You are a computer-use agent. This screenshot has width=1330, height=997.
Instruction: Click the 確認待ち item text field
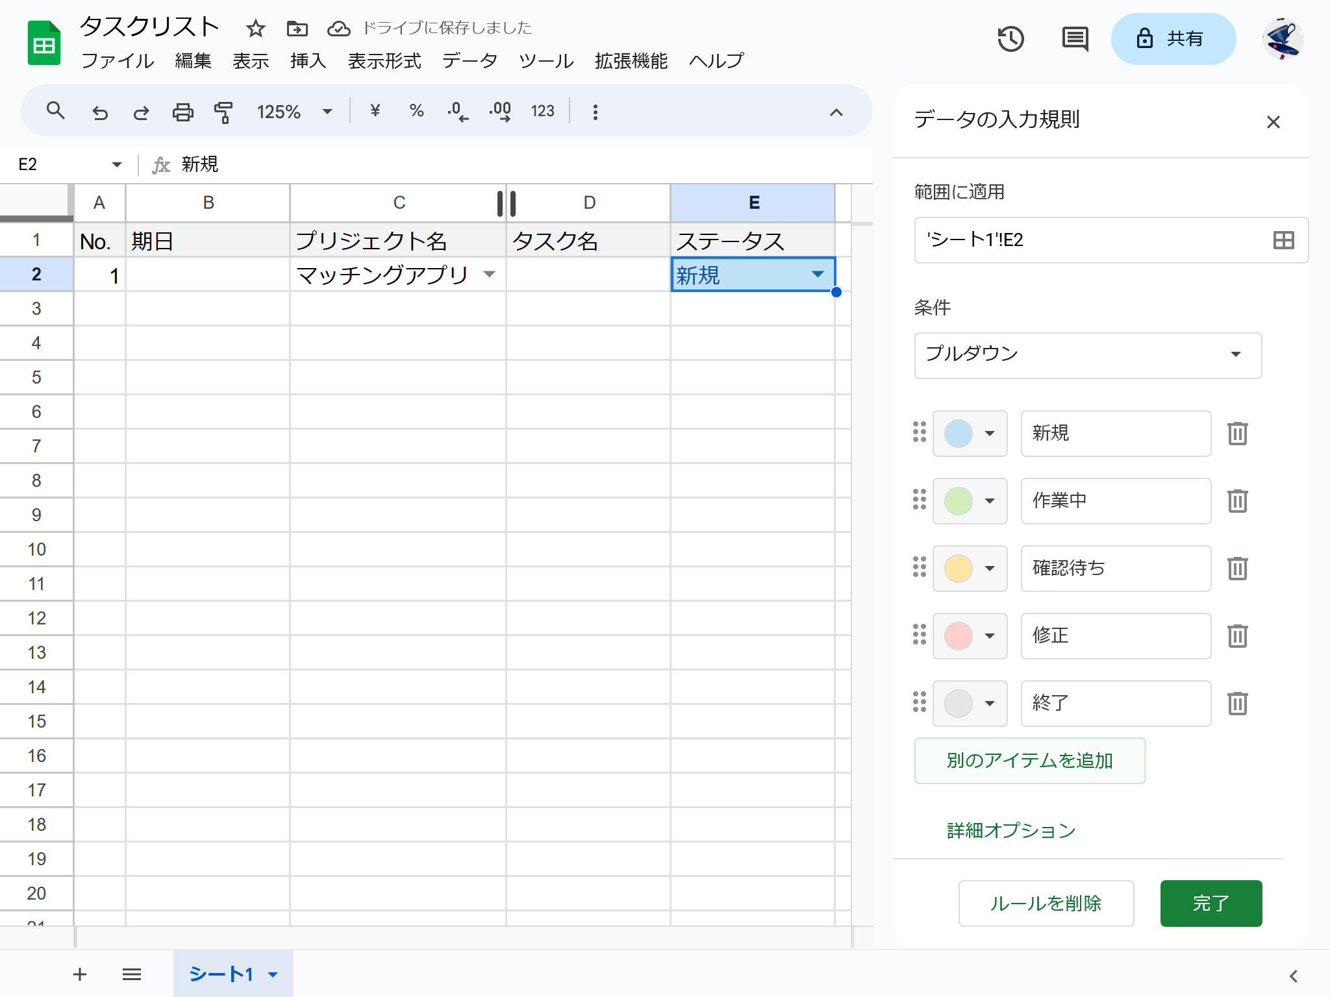pos(1116,569)
